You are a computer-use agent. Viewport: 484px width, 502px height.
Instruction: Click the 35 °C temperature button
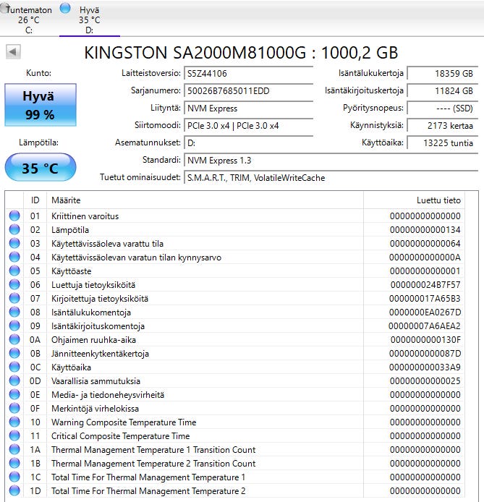point(41,167)
